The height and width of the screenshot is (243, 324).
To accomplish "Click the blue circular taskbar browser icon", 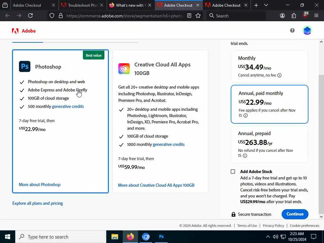I will tap(146, 237).
